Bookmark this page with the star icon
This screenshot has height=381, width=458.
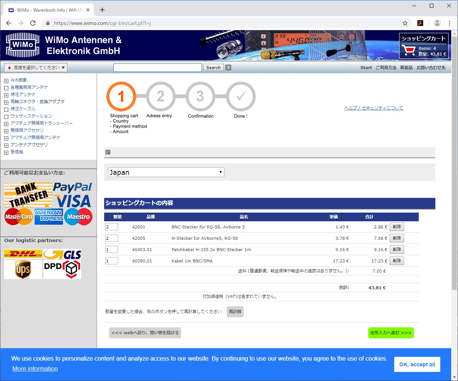point(405,23)
